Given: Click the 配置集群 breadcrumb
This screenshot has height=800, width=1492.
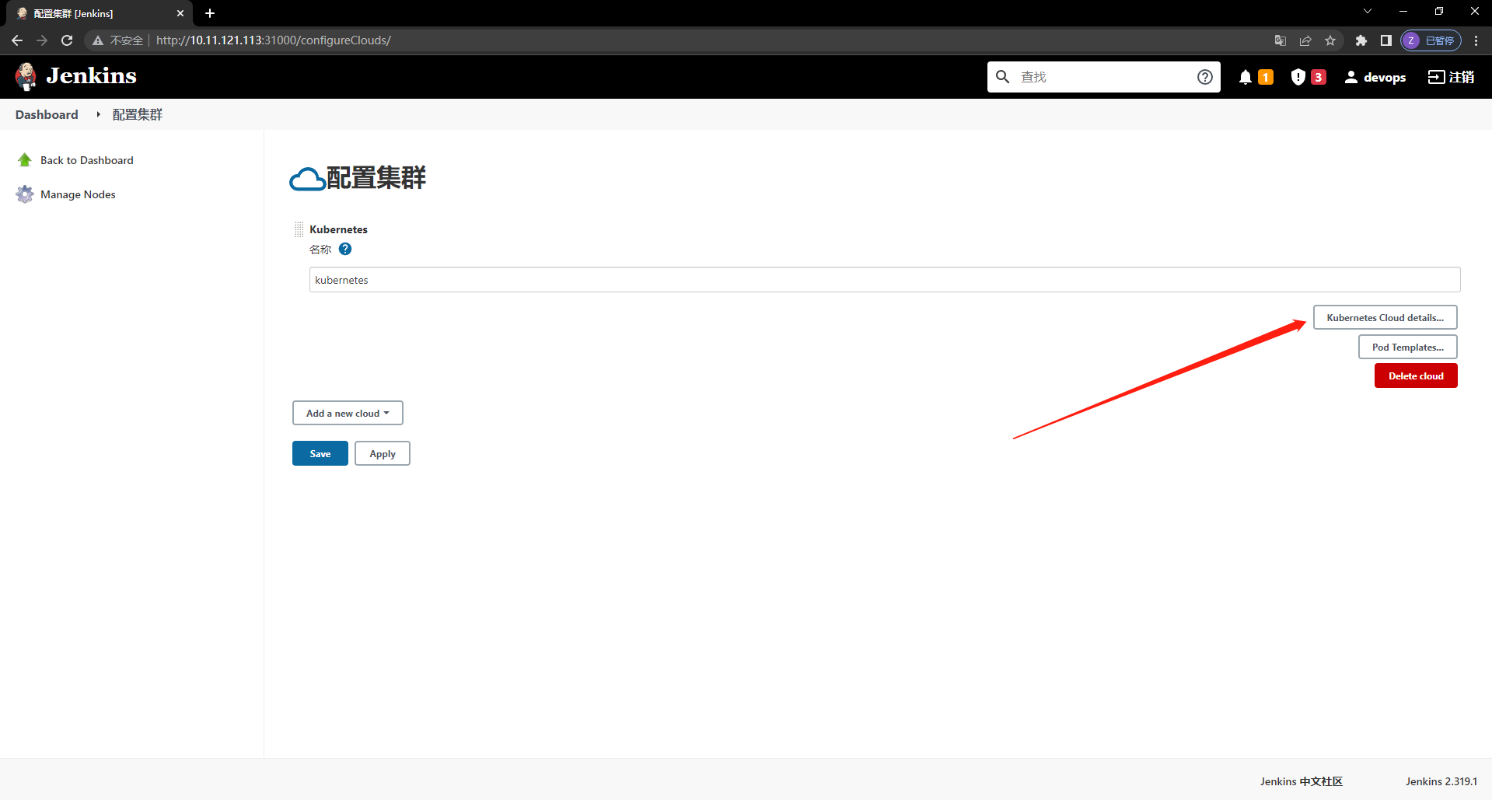Looking at the screenshot, I should click(138, 114).
